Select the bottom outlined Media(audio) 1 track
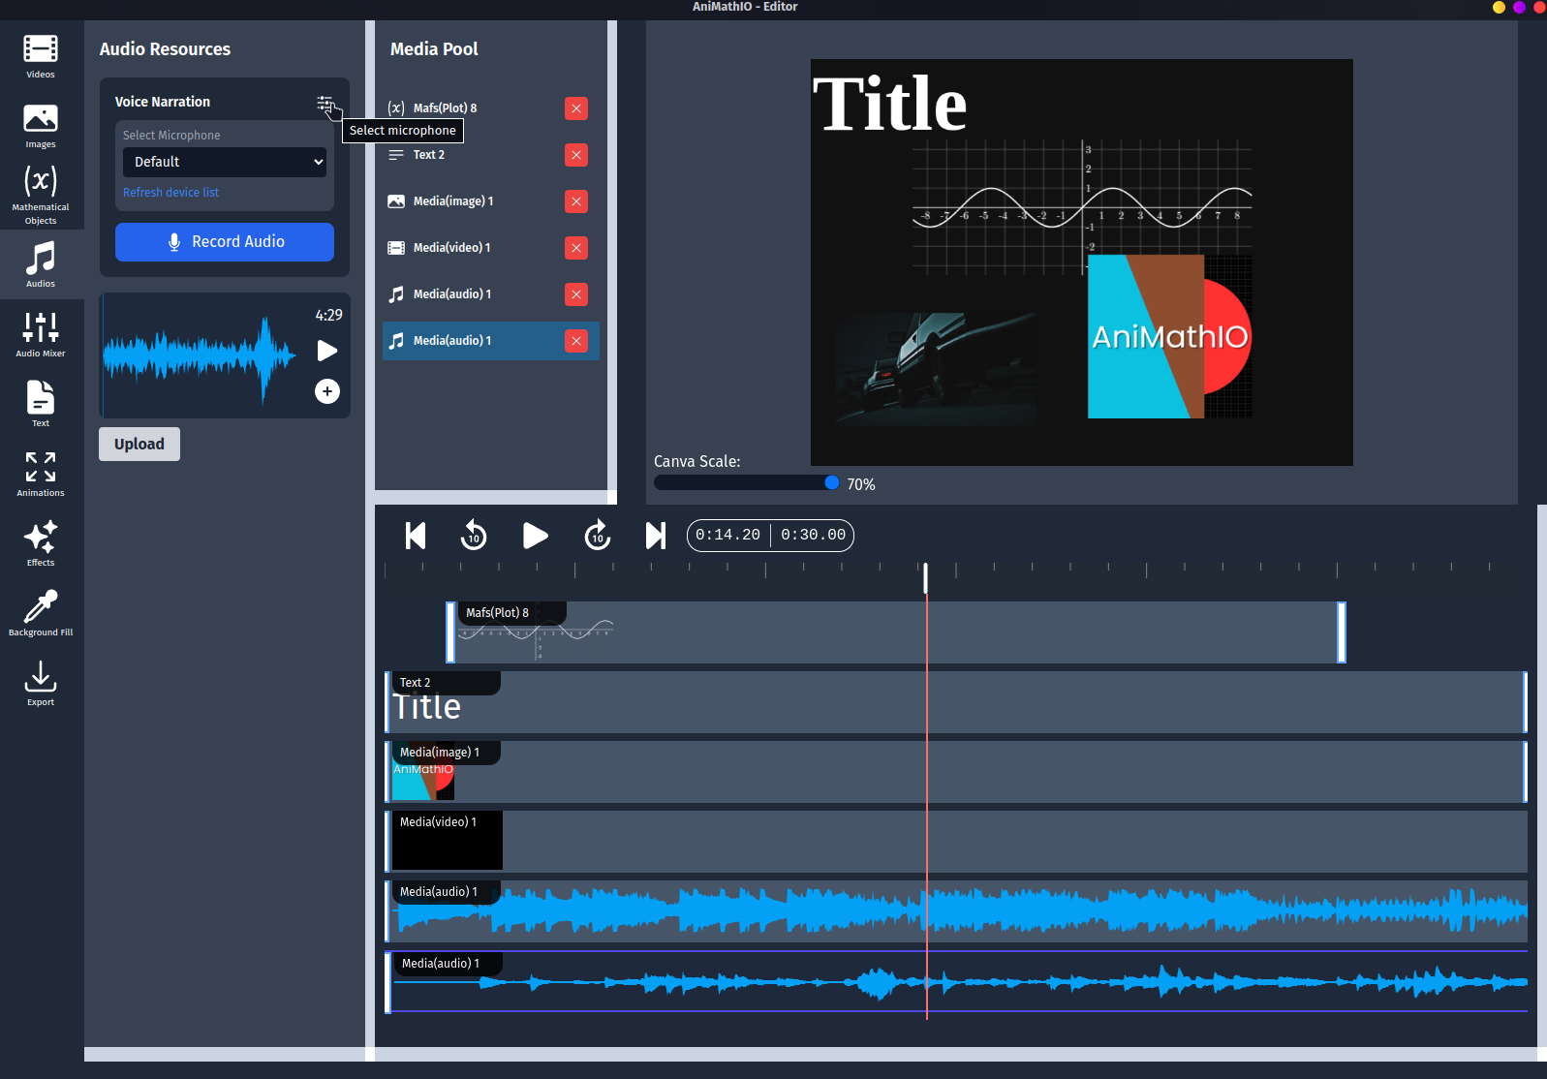 [x=956, y=982]
